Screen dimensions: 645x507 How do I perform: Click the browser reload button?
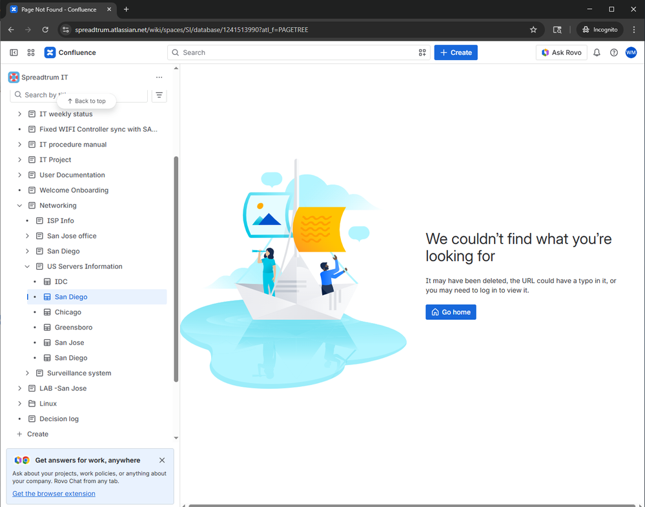pos(45,30)
